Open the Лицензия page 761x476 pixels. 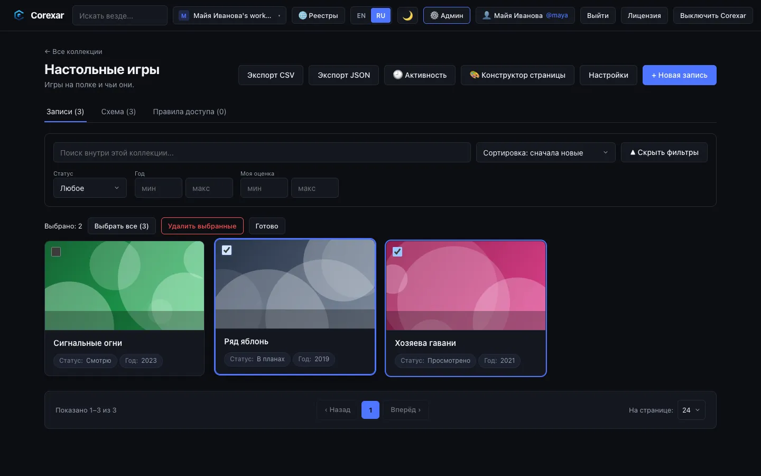tap(644, 15)
